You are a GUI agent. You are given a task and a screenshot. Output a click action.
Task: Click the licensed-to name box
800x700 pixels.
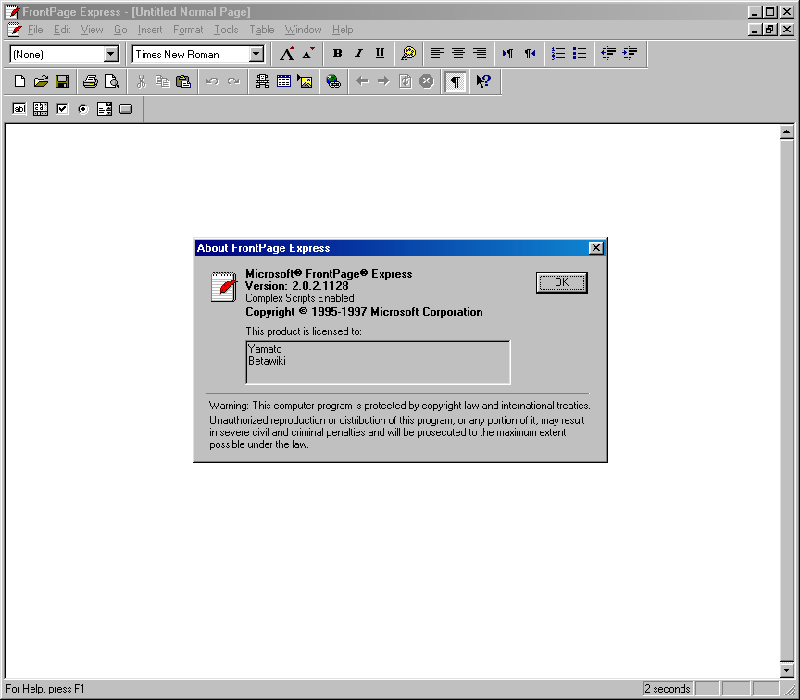pos(378,362)
